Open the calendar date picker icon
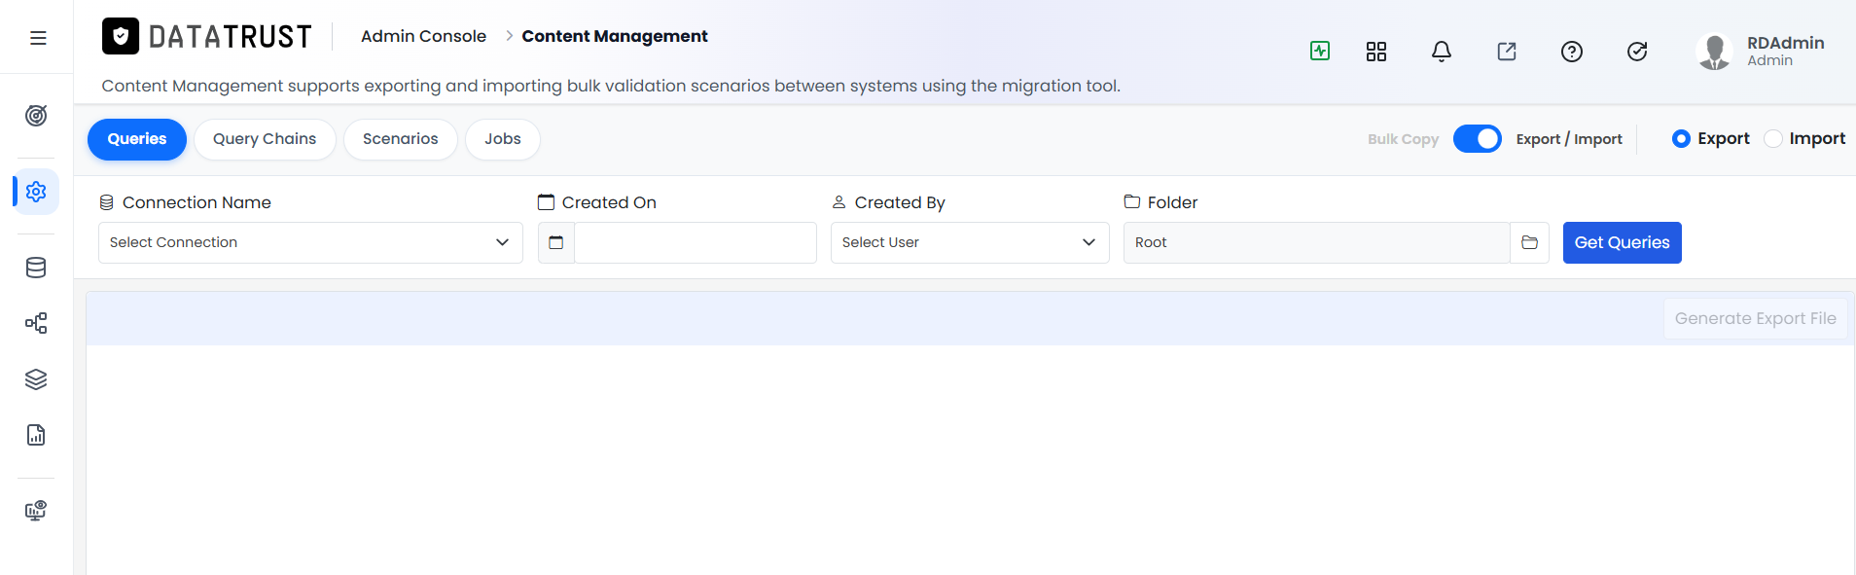Screen dimensions: 1856x575 [x=556, y=242]
